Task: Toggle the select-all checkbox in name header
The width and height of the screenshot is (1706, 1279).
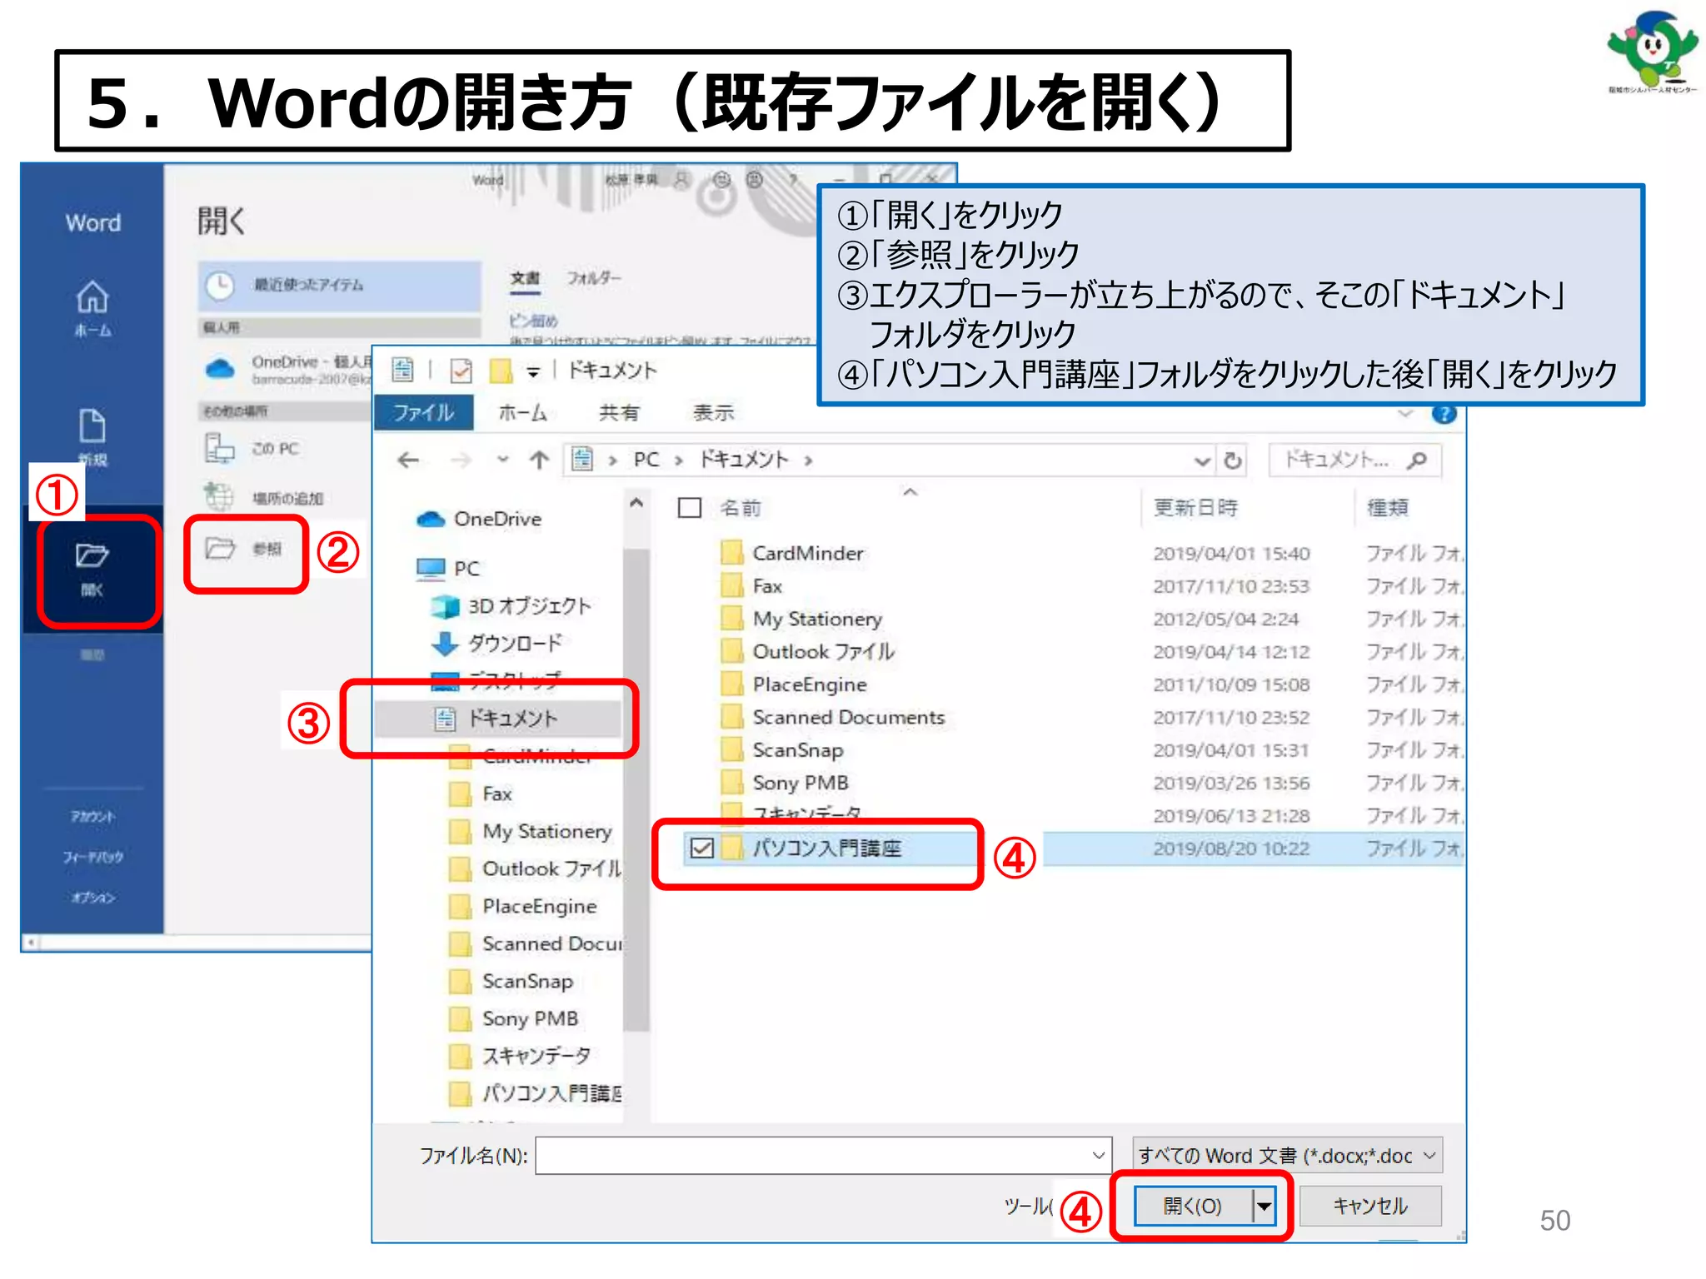Action: point(690,507)
